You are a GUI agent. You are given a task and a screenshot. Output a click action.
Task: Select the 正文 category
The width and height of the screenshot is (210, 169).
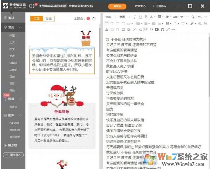tap(12, 42)
